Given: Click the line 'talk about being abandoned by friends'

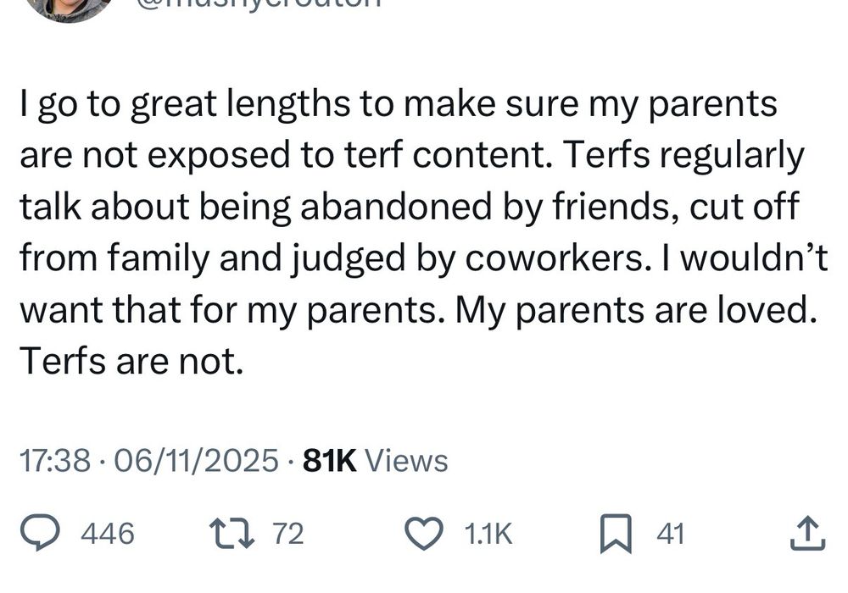Looking at the screenshot, I should click(x=410, y=207).
